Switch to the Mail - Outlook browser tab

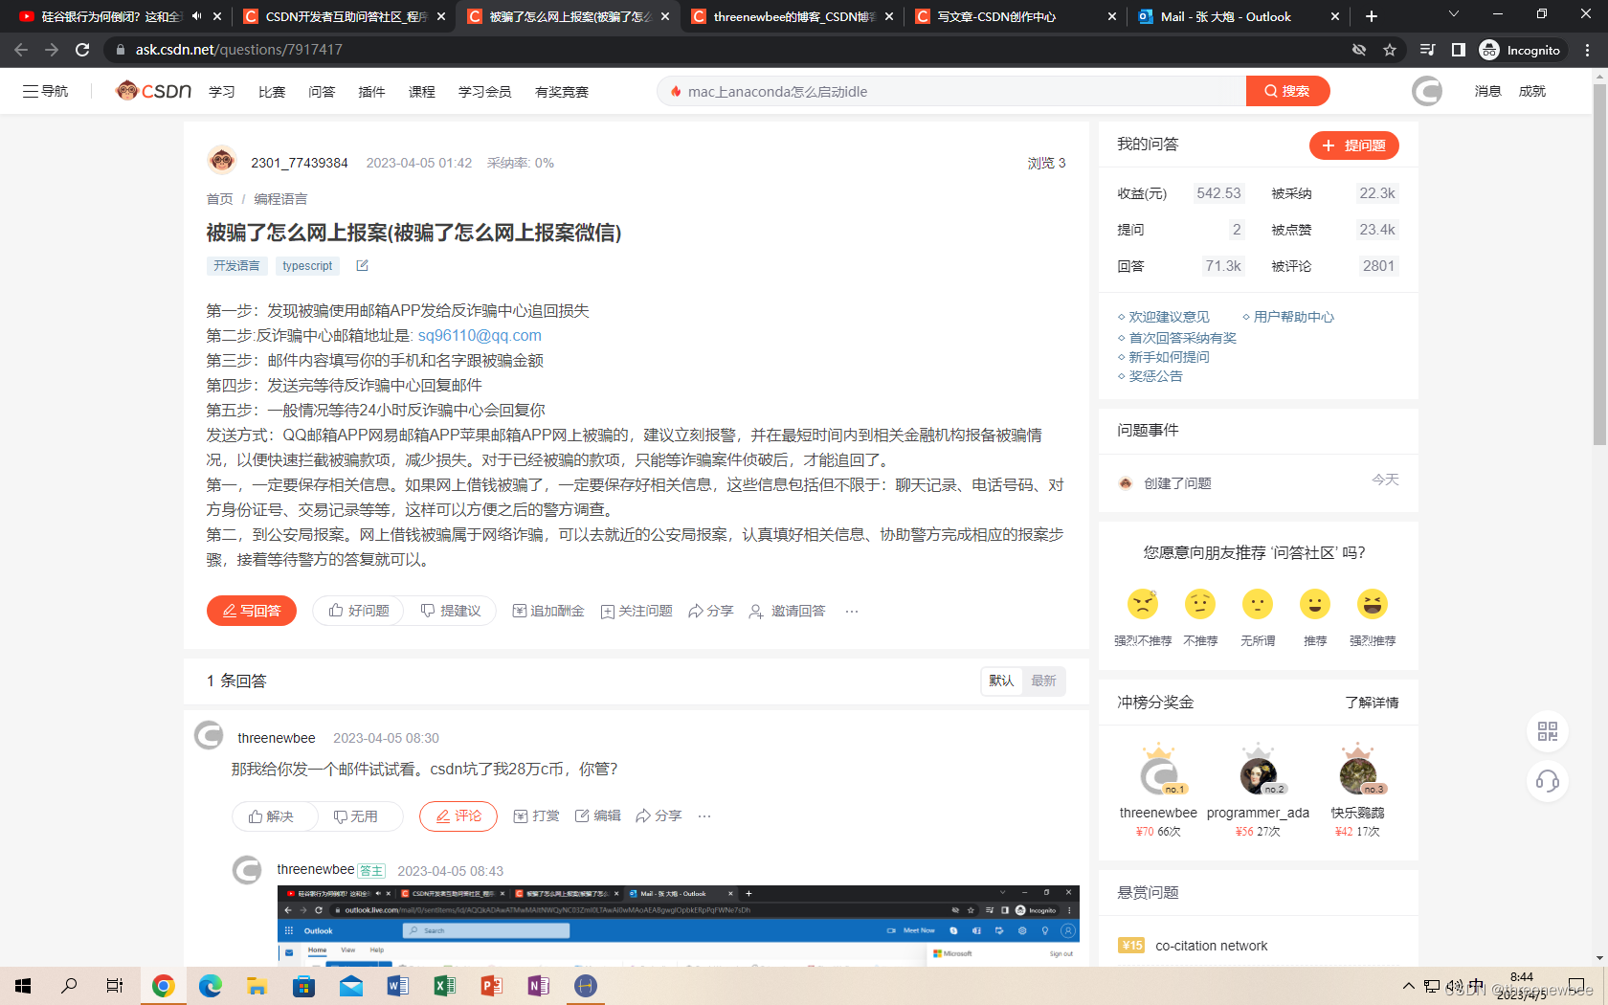(1239, 16)
